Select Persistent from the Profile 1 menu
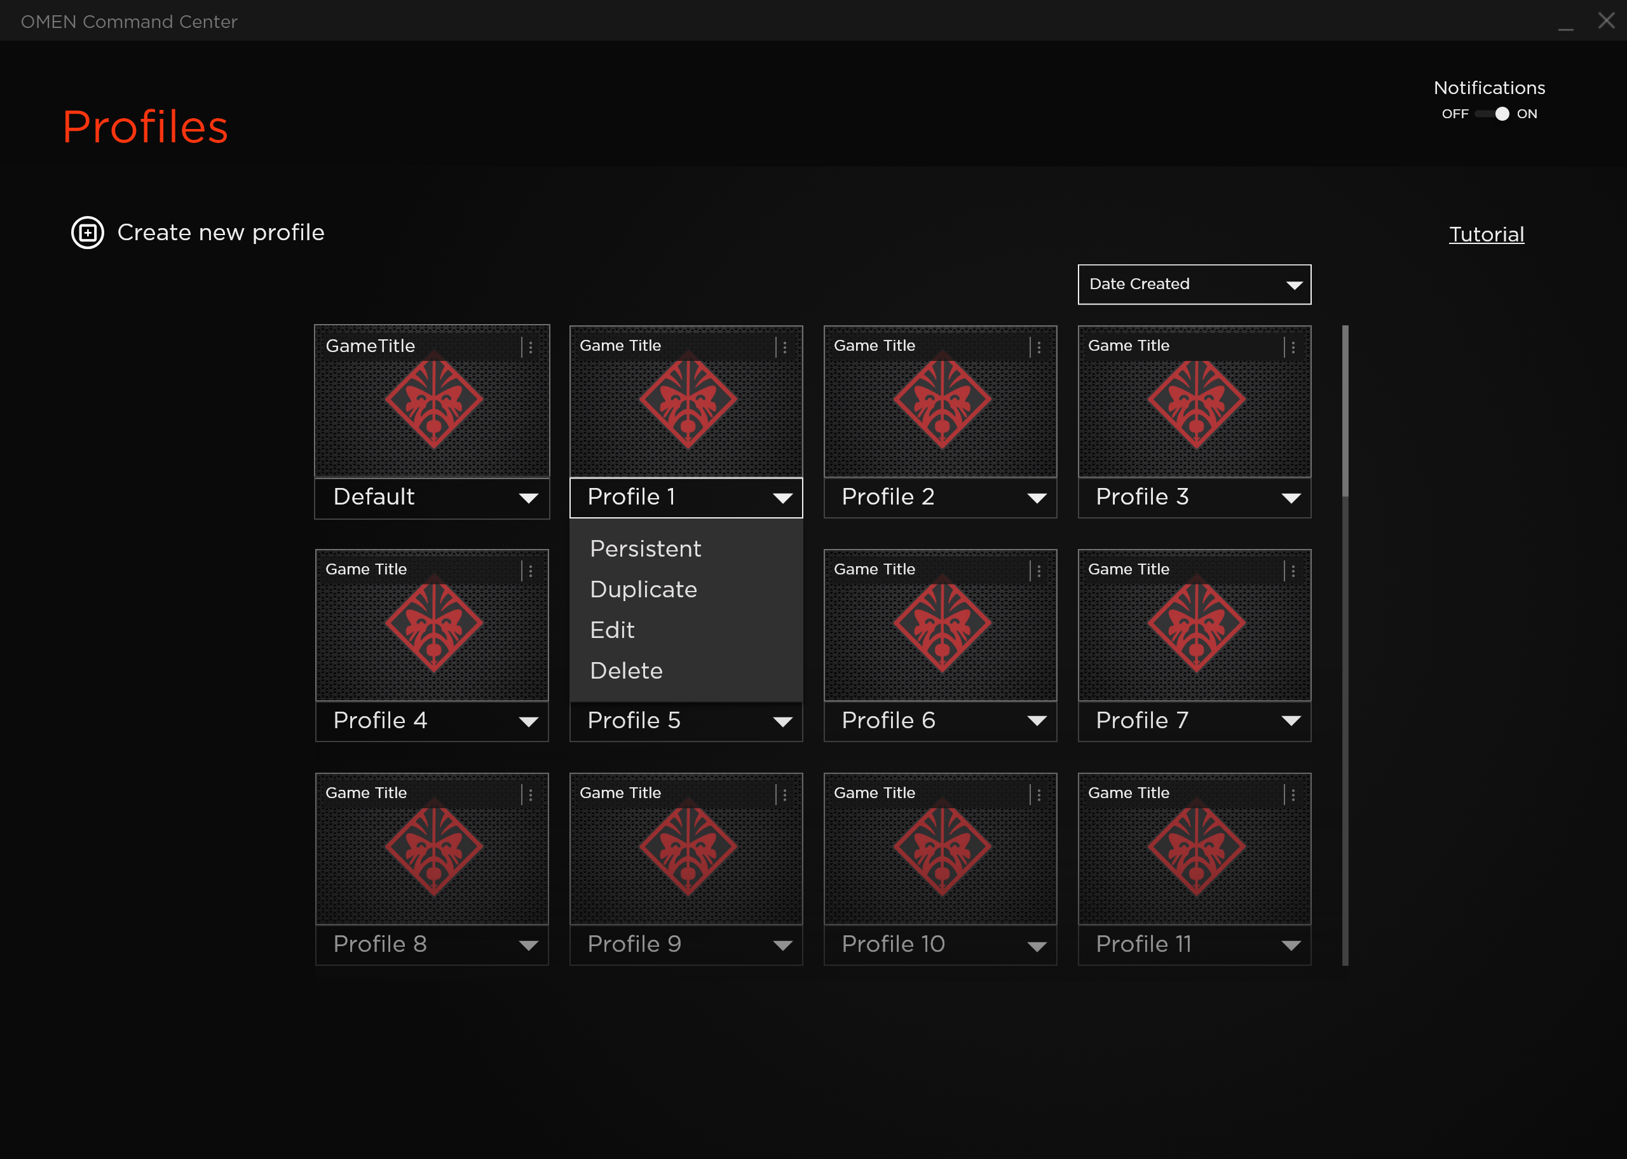This screenshot has width=1627, height=1159. pyautogui.click(x=645, y=549)
